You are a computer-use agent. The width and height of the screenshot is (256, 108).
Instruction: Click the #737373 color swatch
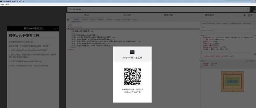(x=210, y=45)
